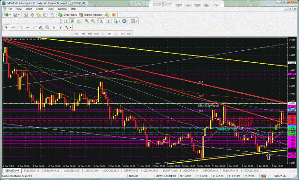Click the MonthlyPivot label on chart
The image size is (299, 180).
(x=209, y=105)
